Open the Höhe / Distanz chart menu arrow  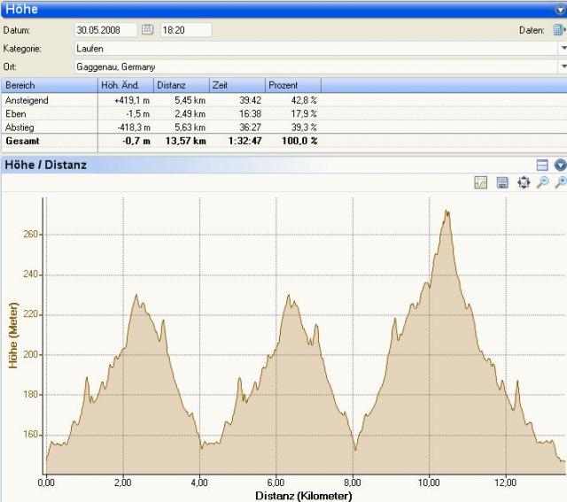559,165
